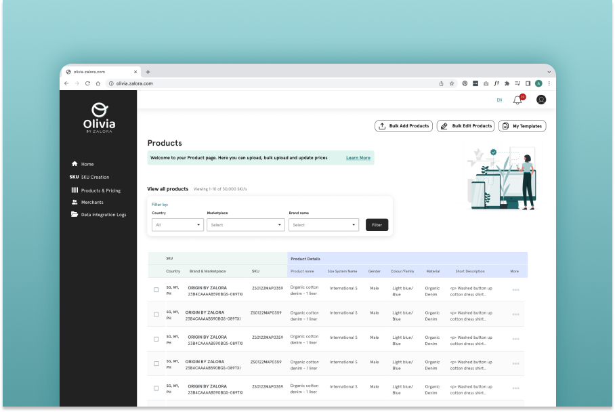
Task: Switch language via EN selector
Action: pyautogui.click(x=499, y=100)
